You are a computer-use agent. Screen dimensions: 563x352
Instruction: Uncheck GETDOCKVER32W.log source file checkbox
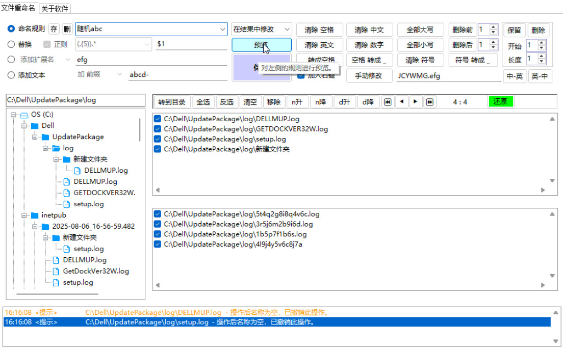[157, 129]
